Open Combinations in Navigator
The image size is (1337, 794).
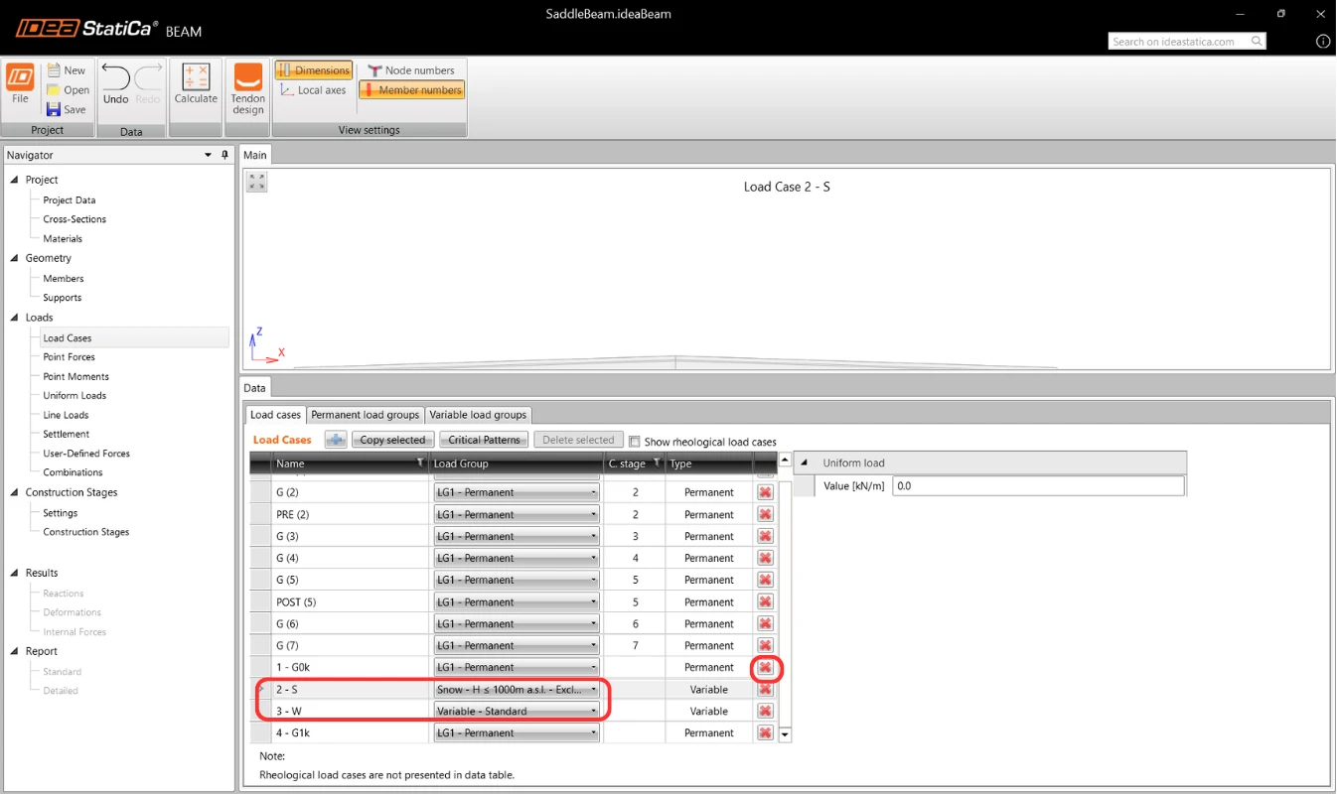pyautogui.click(x=73, y=472)
